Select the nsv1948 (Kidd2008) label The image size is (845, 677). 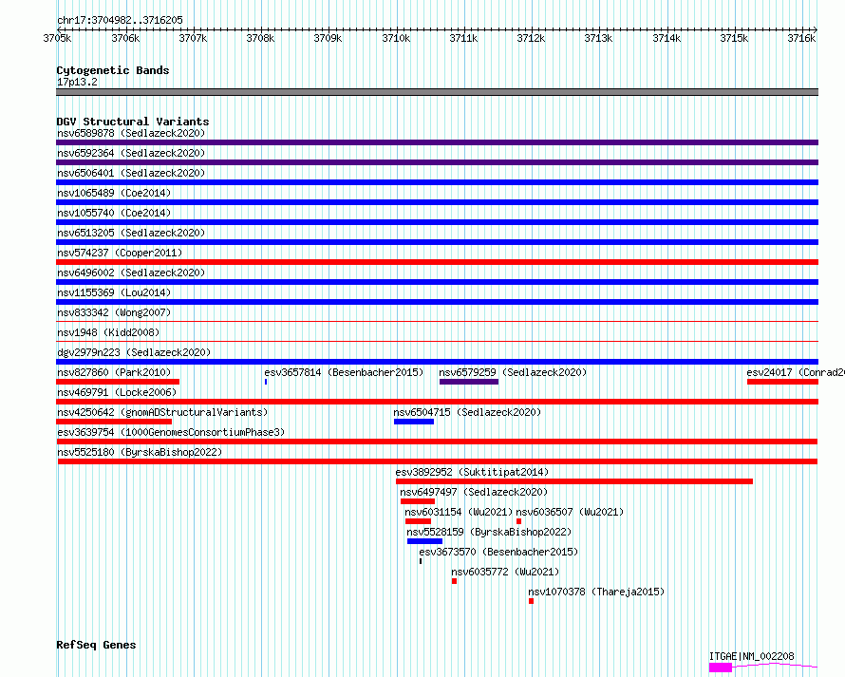click(108, 332)
